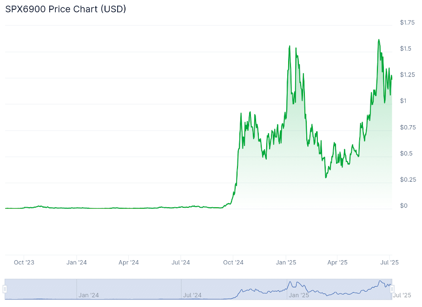Click the SPX6900 Price Chart (USD) title

pyautogui.click(x=66, y=9)
